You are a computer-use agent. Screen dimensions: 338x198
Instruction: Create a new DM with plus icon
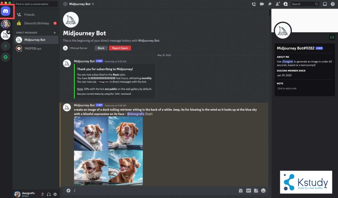[x=54, y=33]
